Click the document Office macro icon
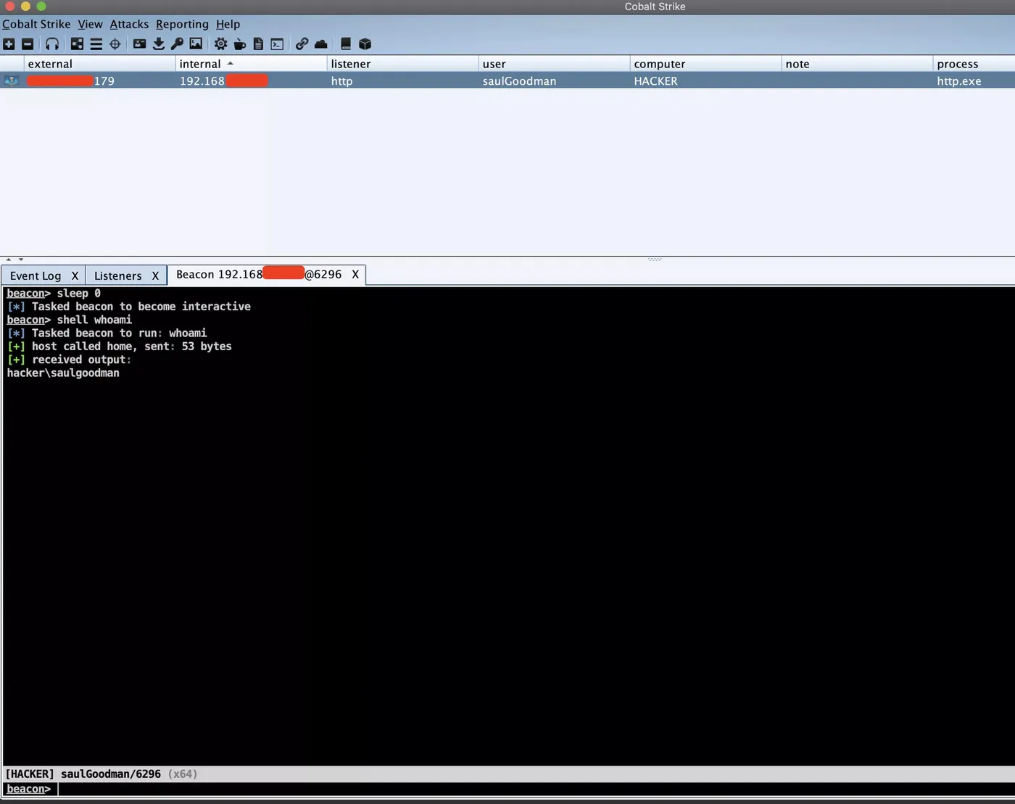 258,44
